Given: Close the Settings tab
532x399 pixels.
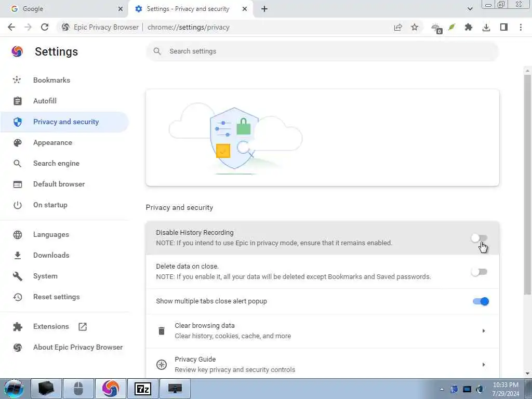Looking at the screenshot, I should 245,9.
